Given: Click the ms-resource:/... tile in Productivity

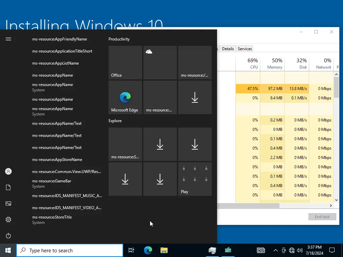Looking at the screenshot, I should pyautogui.click(x=195, y=63).
